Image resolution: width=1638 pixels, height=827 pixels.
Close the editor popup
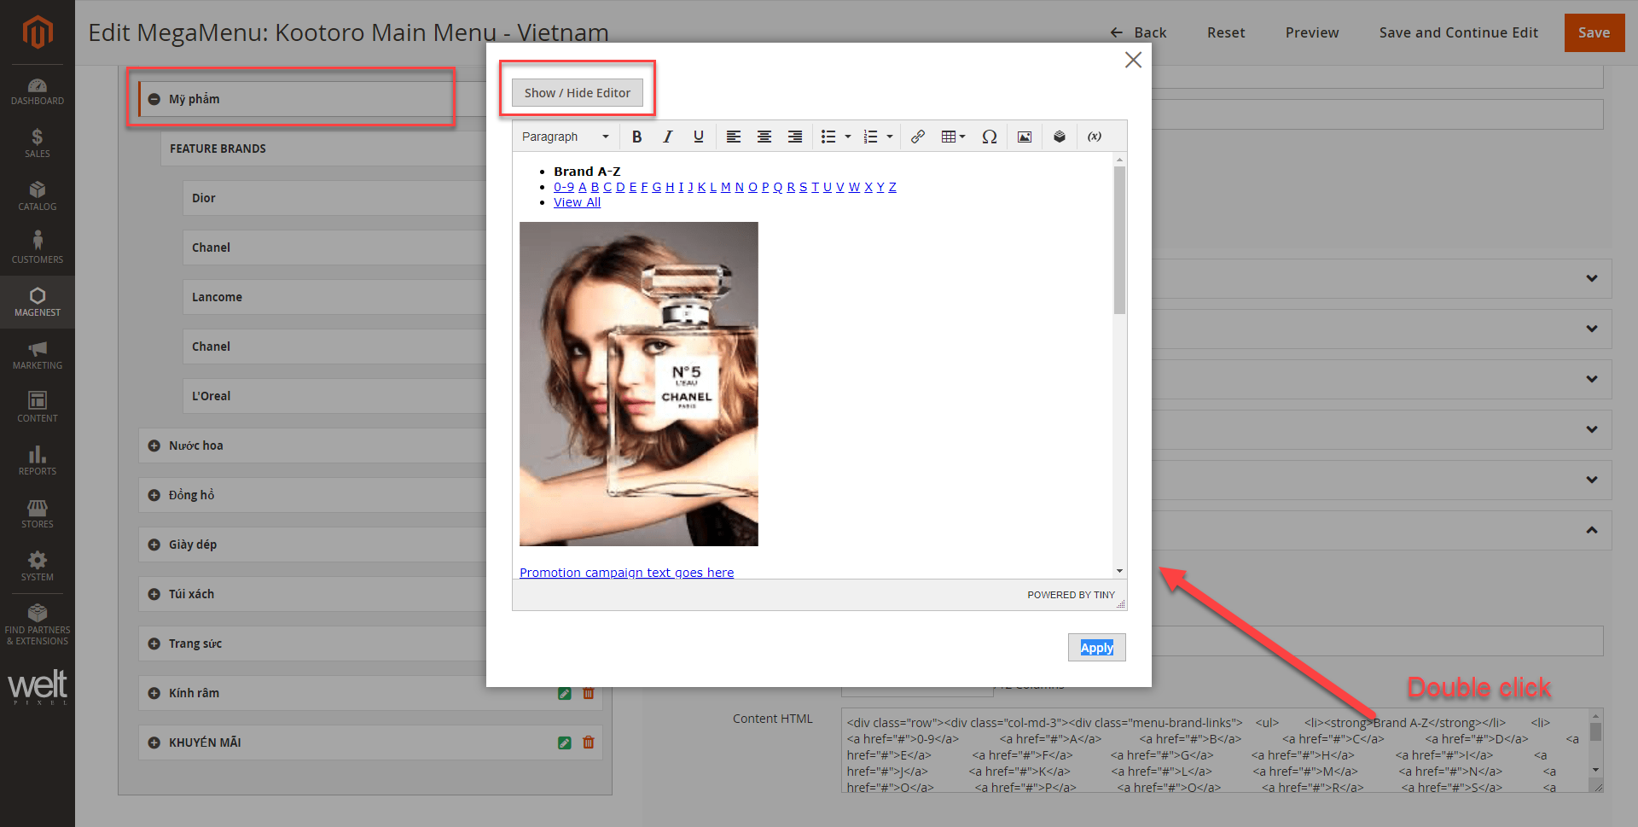click(x=1133, y=60)
